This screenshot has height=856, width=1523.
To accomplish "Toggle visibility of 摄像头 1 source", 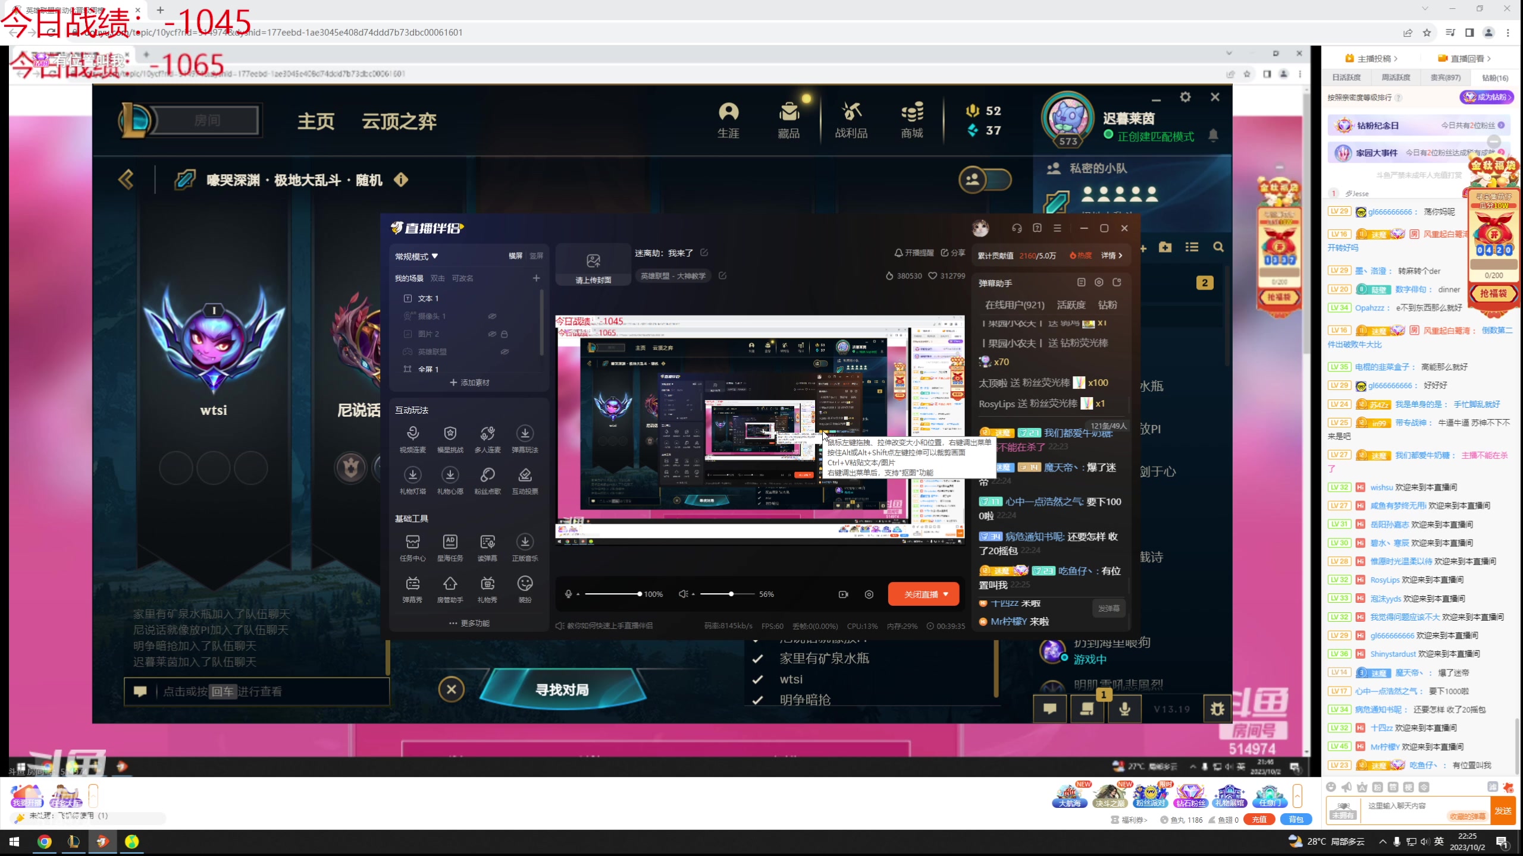I will [x=492, y=316].
